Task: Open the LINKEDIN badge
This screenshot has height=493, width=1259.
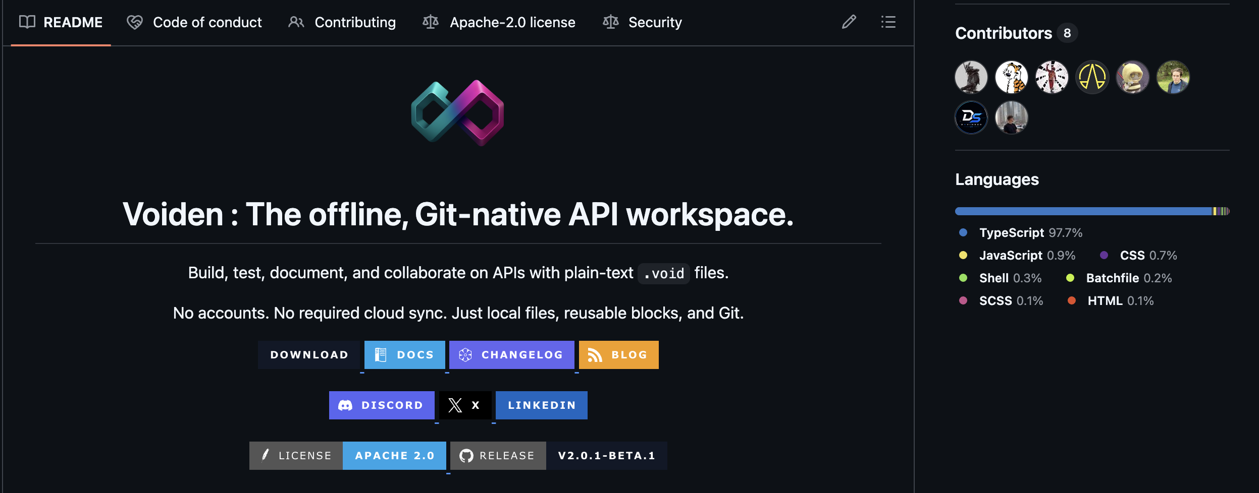Action: coord(542,405)
